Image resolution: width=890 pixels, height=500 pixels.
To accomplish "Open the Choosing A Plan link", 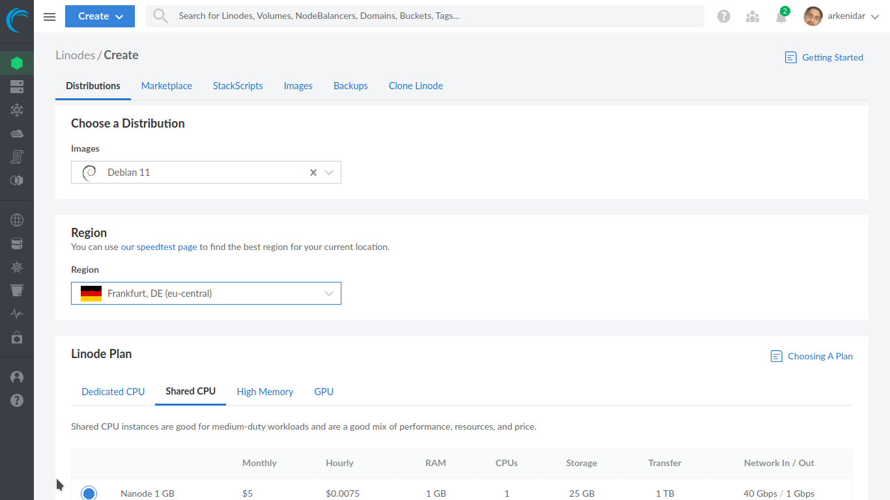I will (x=812, y=356).
